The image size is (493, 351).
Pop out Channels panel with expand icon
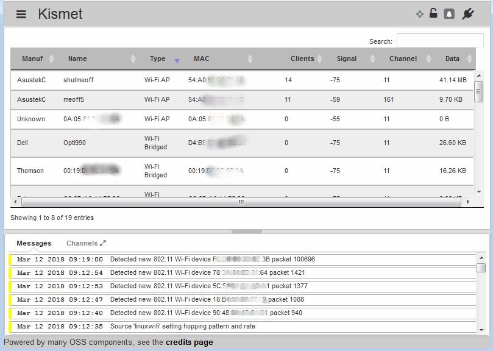coord(103,243)
